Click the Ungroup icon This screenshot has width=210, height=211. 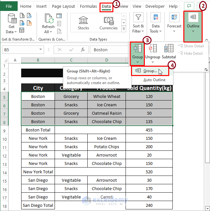click(153, 48)
